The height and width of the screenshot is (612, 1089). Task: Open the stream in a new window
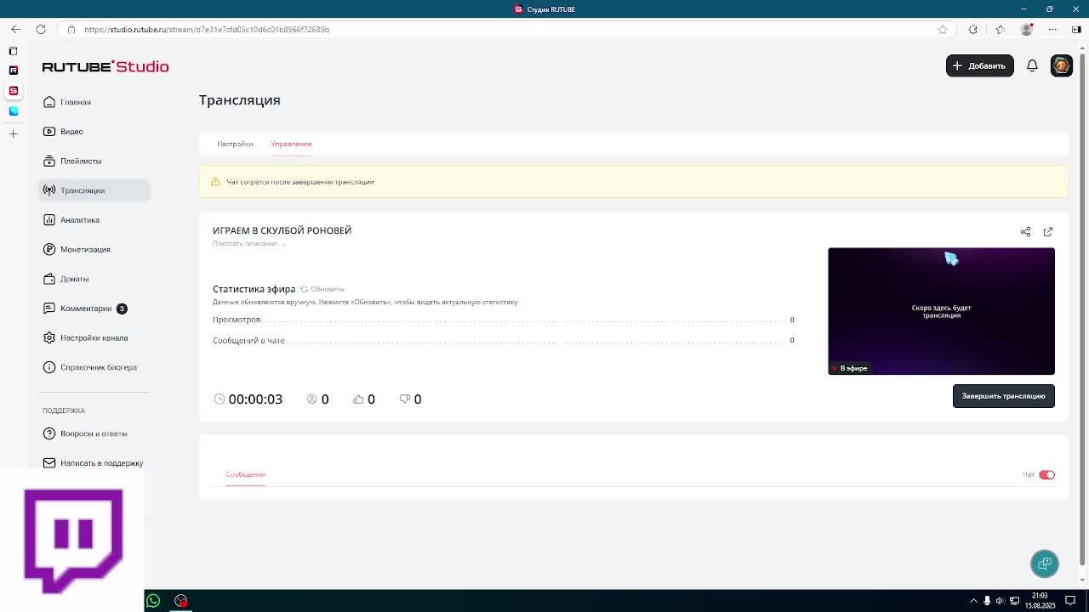tap(1048, 232)
